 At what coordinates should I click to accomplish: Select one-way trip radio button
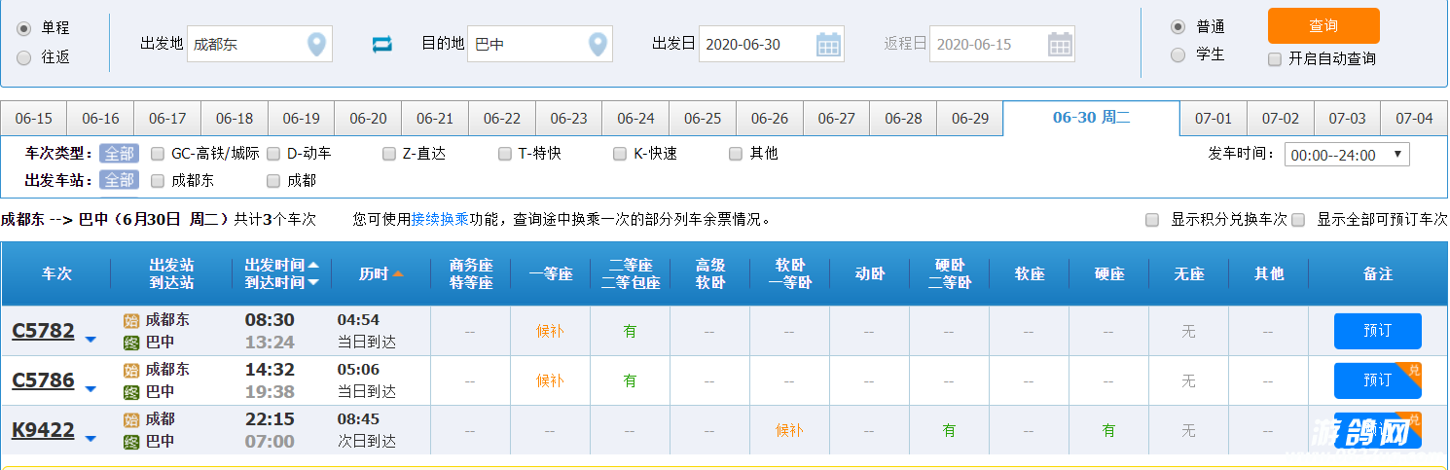tap(24, 29)
